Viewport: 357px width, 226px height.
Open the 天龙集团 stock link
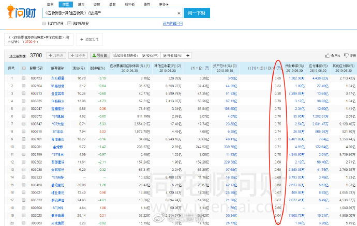click(57, 223)
